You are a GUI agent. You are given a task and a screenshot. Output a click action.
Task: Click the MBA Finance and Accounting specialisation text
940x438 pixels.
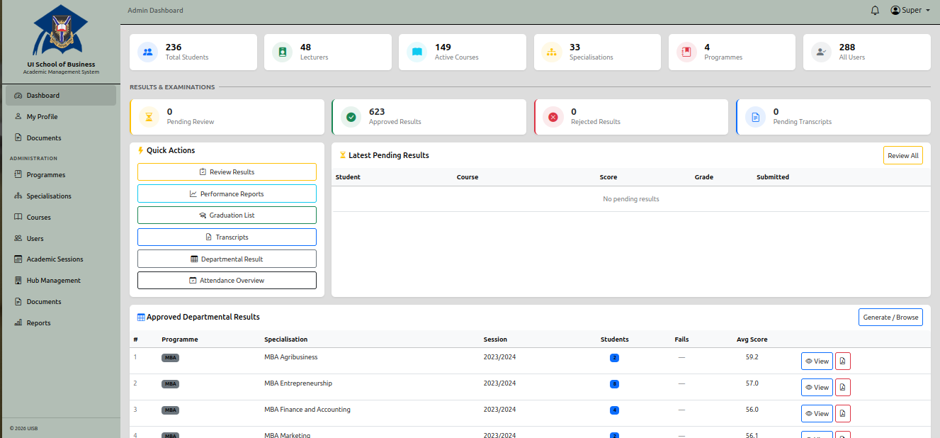tap(307, 410)
